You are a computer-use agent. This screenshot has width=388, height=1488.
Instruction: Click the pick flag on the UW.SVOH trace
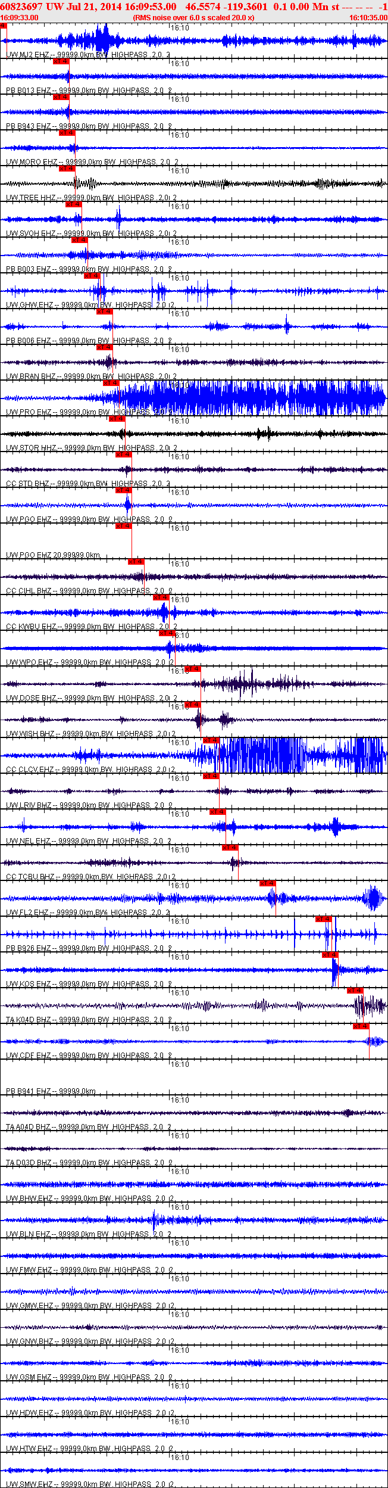tap(74, 204)
